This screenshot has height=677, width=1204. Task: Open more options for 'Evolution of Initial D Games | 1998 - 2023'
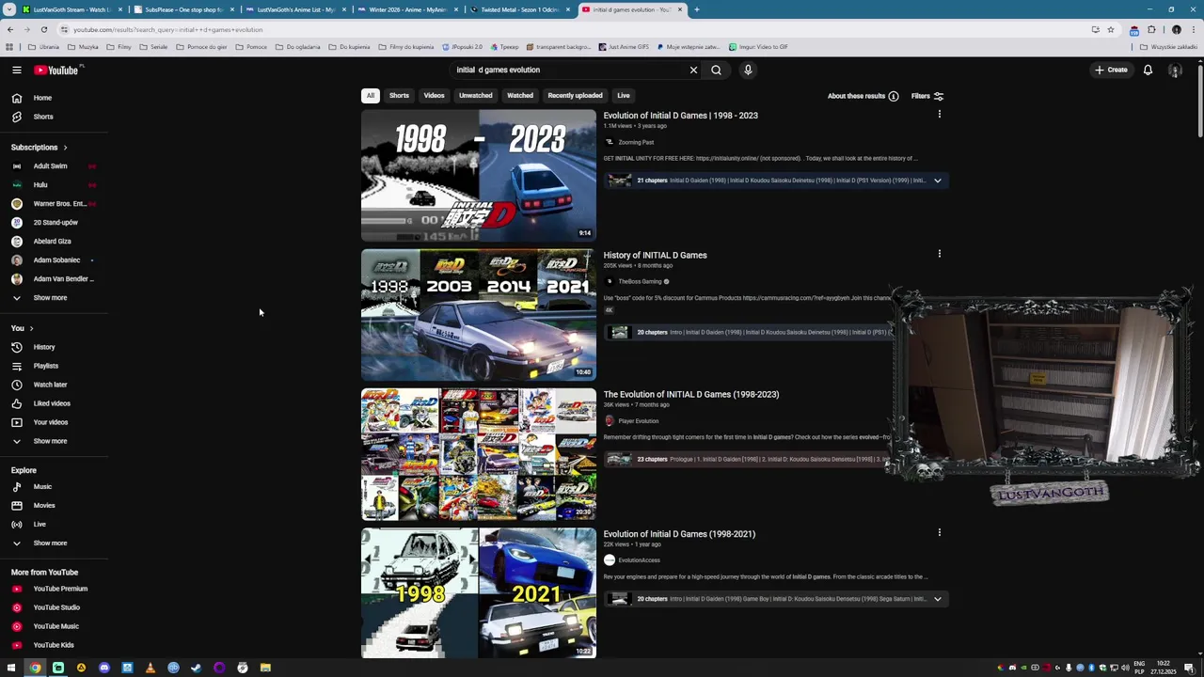click(939, 115)
